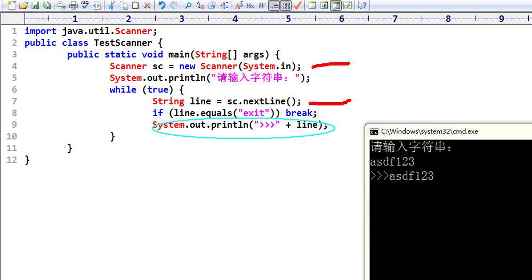Viewport: 532px width, 280px height.
Task: Paste from the clipboard
Action: (x=135, y=5)
